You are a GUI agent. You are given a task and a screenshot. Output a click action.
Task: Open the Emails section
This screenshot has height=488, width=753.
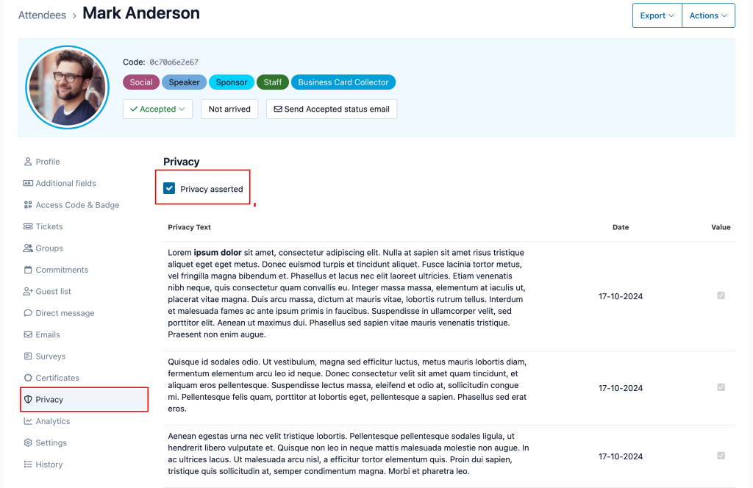(x=48, y=334)
